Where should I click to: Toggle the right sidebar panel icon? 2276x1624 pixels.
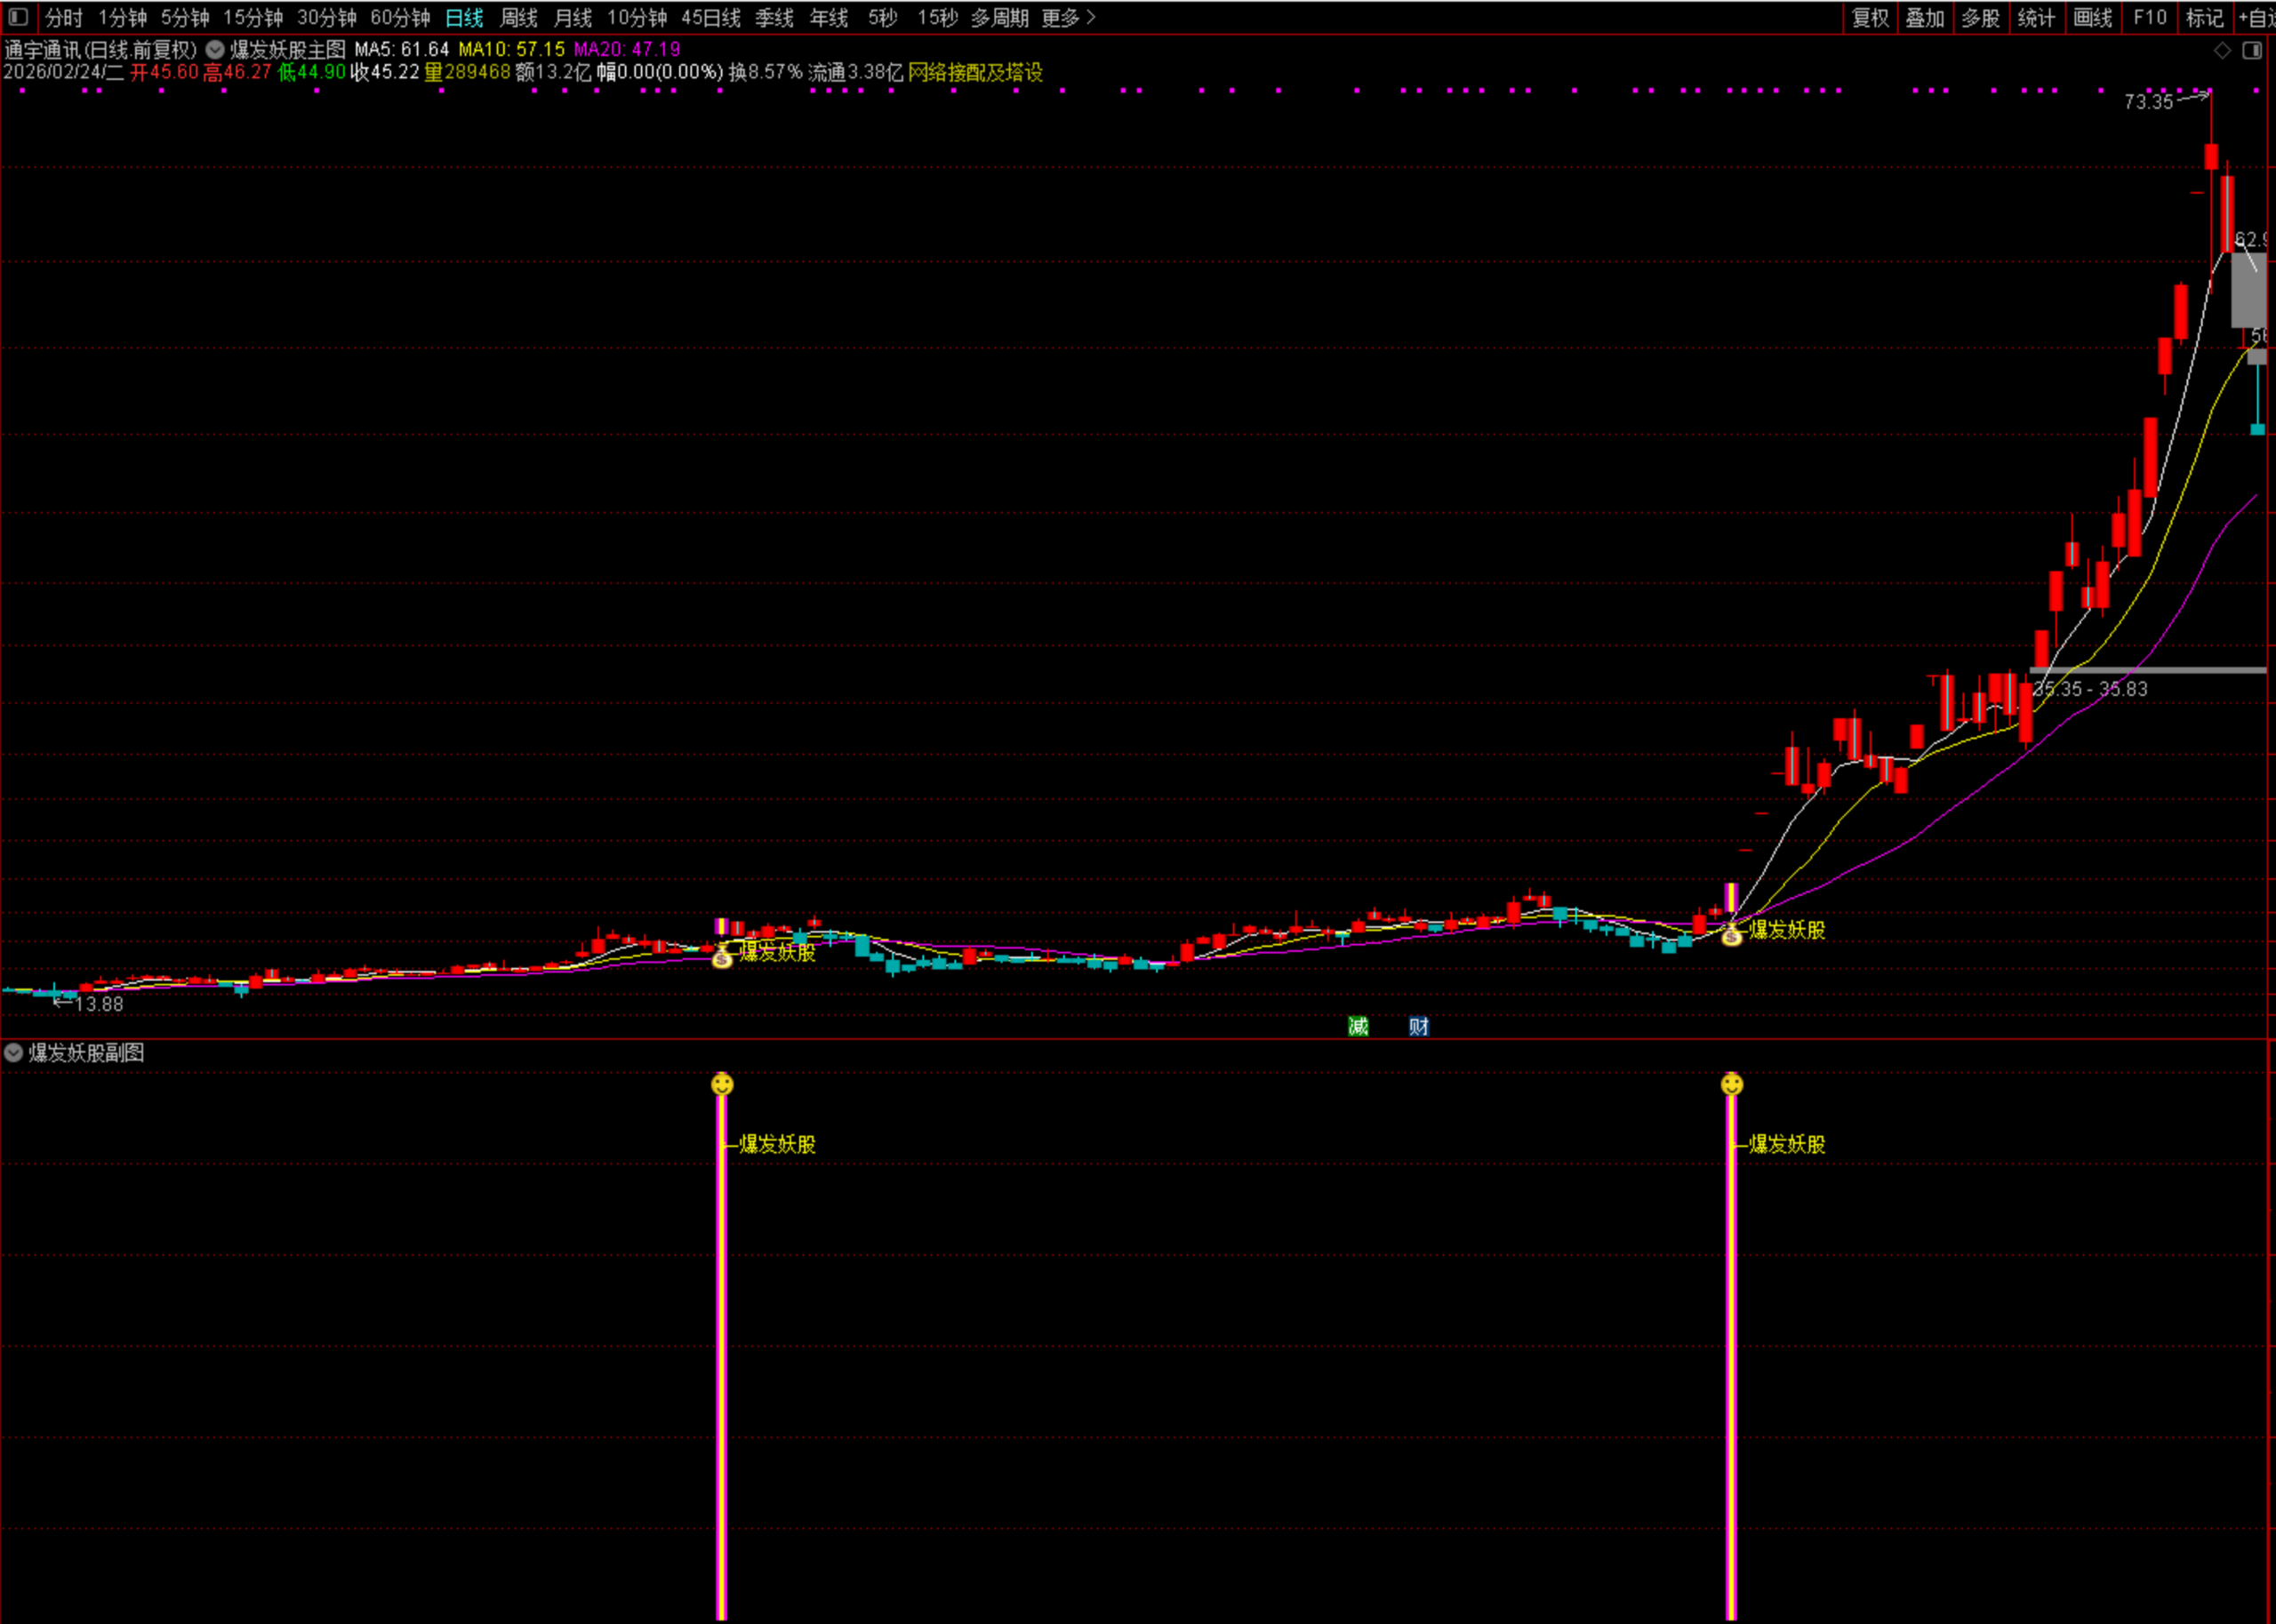(2252, 50)
